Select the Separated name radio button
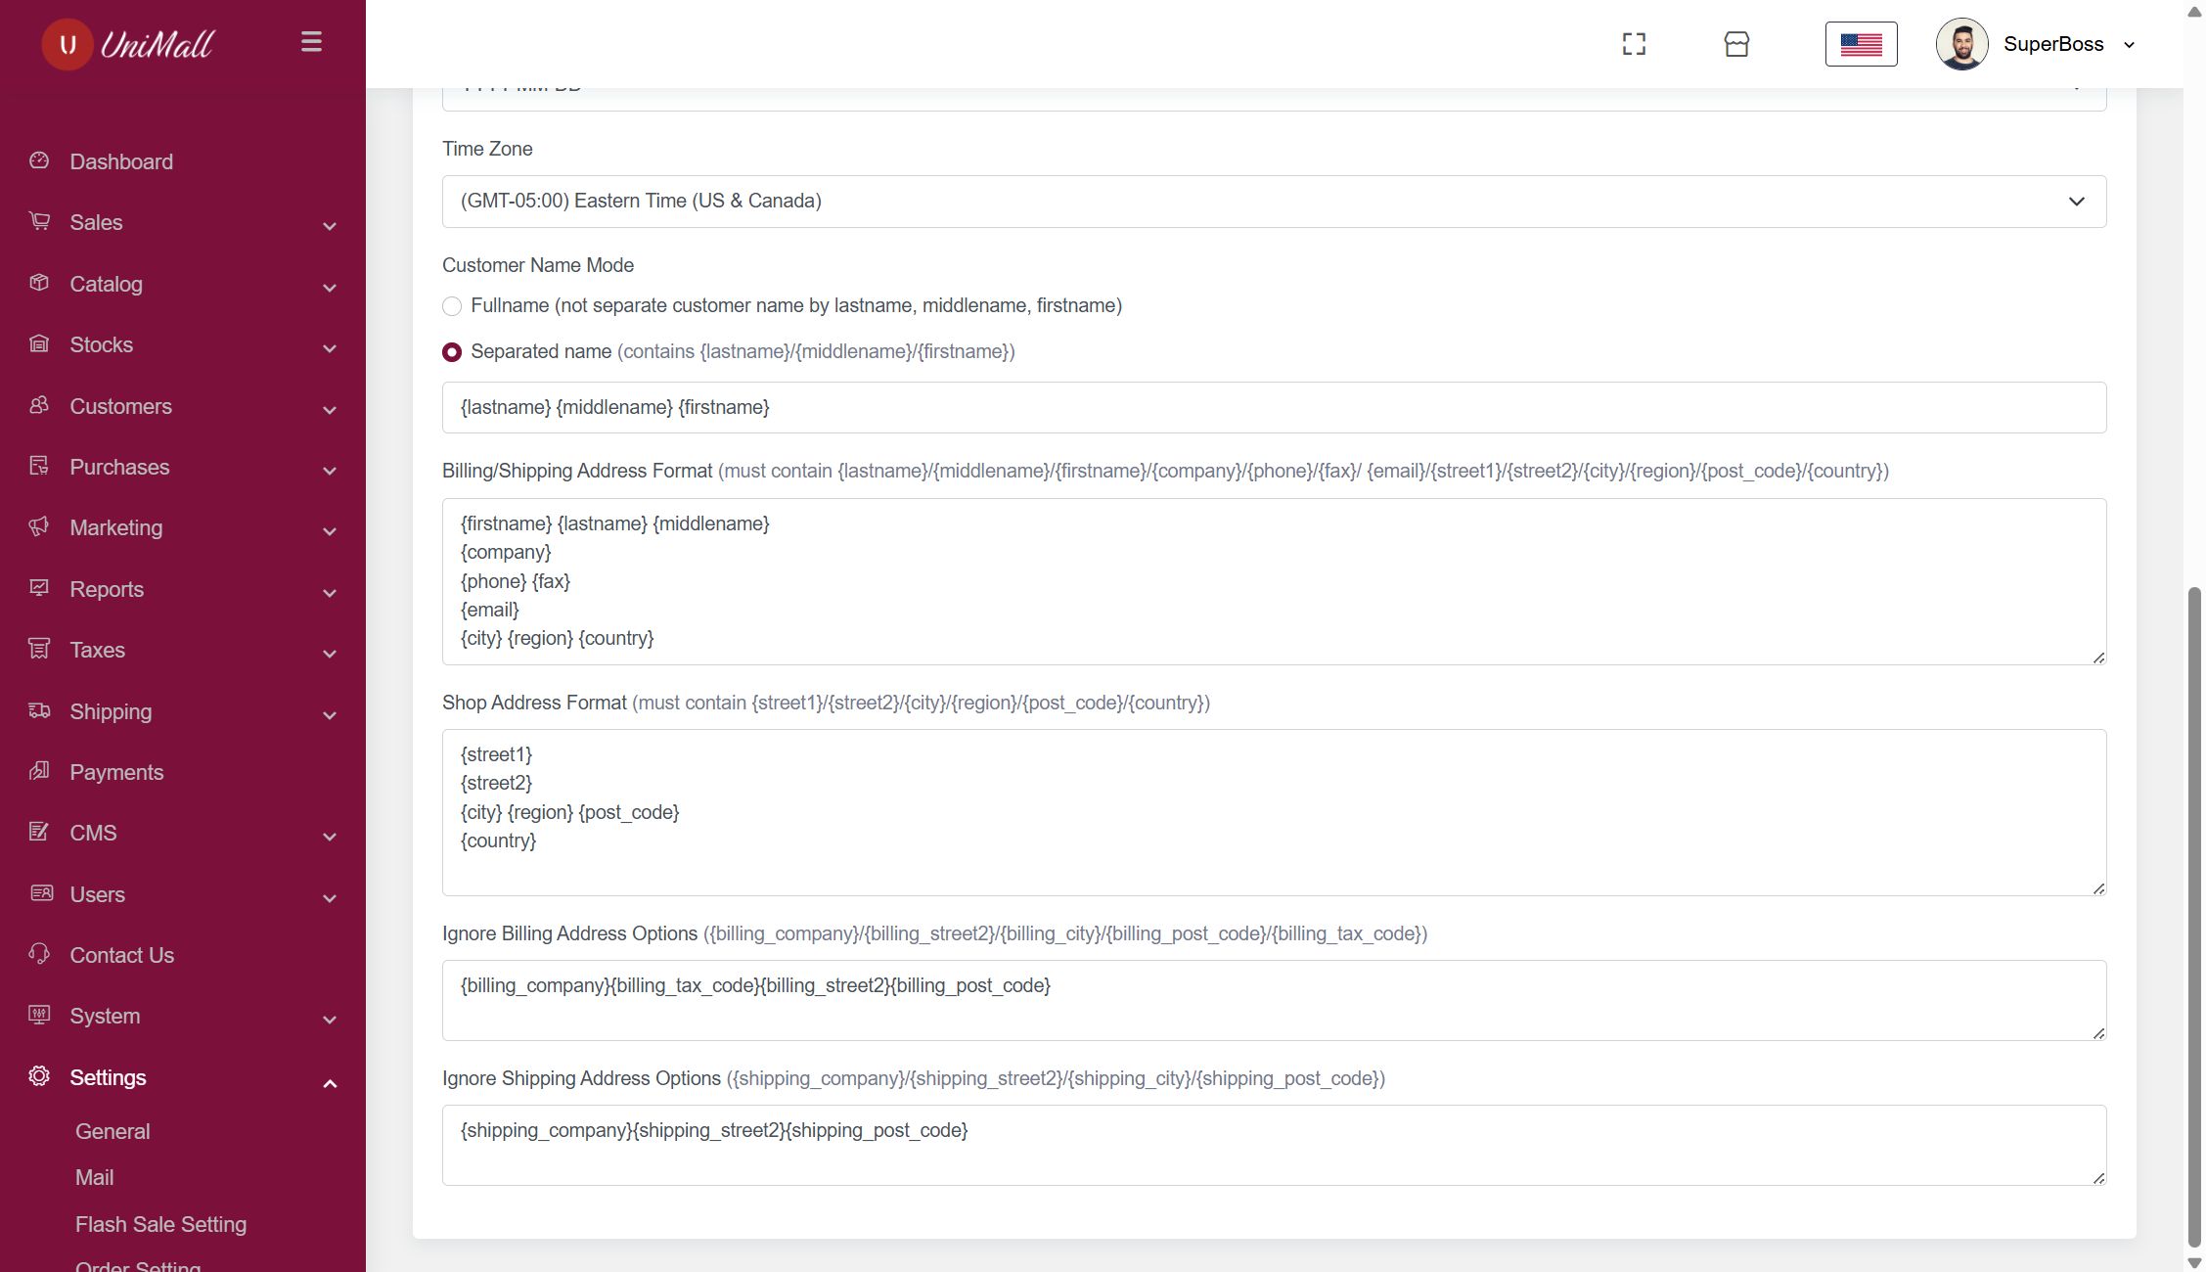 [452, 352]
